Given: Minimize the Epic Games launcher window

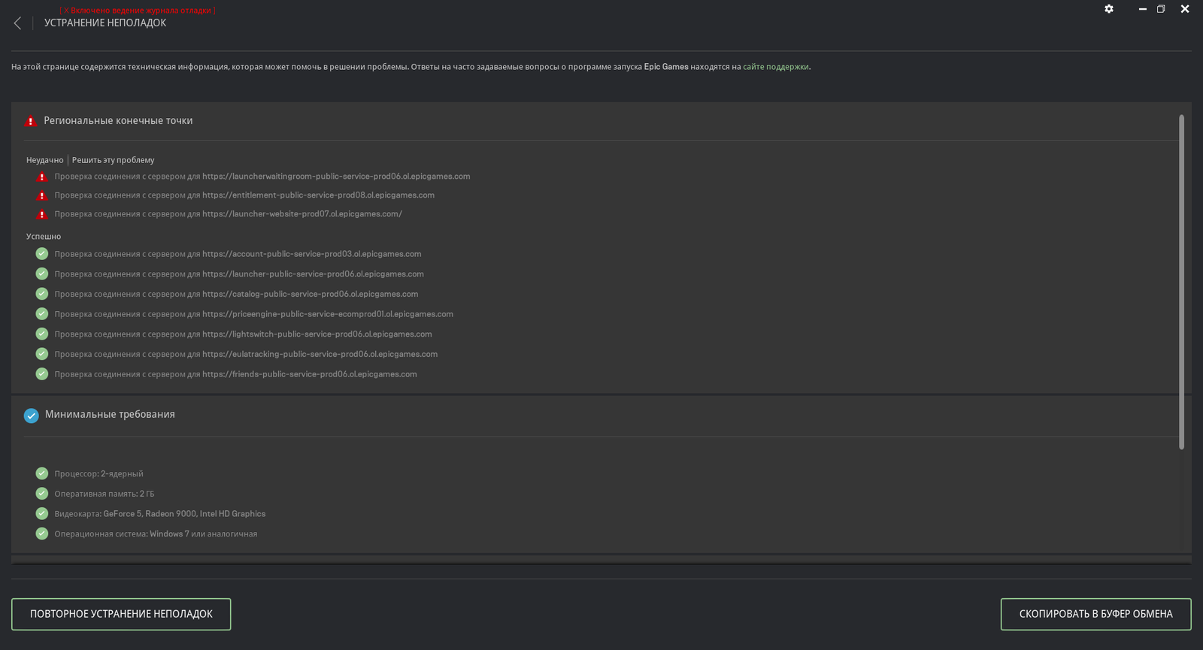Looking at the screenshot, I should tap(1142, 9).
